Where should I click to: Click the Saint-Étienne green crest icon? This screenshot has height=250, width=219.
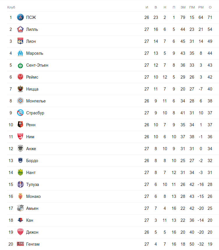click(20, 65)
